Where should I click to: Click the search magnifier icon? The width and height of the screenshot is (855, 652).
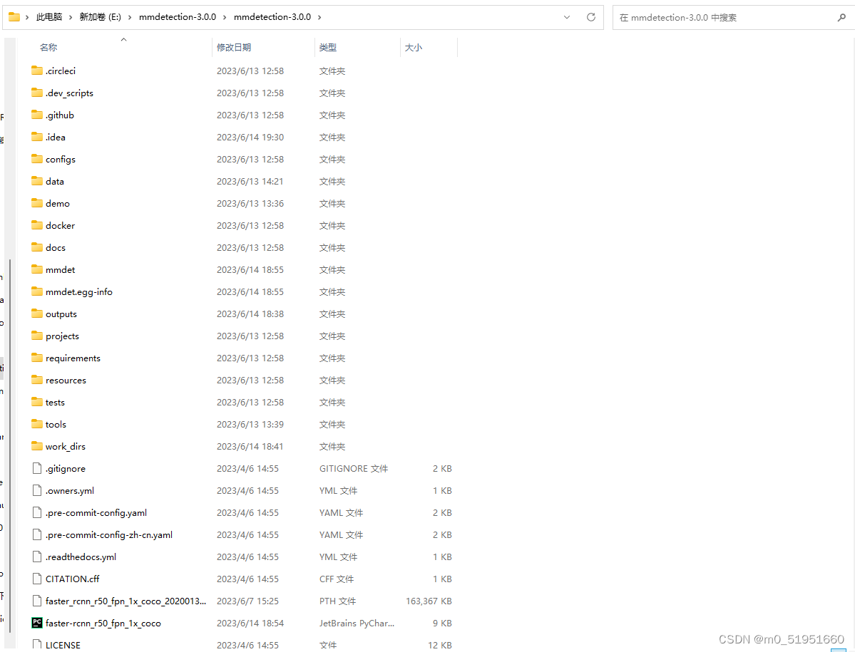click(841, 17)
